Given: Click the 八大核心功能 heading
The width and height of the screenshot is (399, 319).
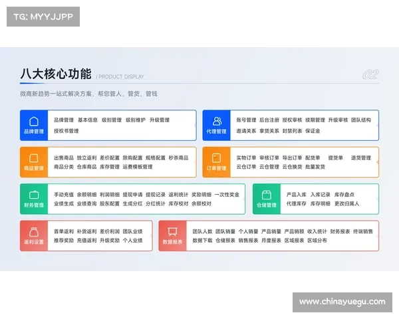Looking at the screenshot, I should (x=56, y=74).
